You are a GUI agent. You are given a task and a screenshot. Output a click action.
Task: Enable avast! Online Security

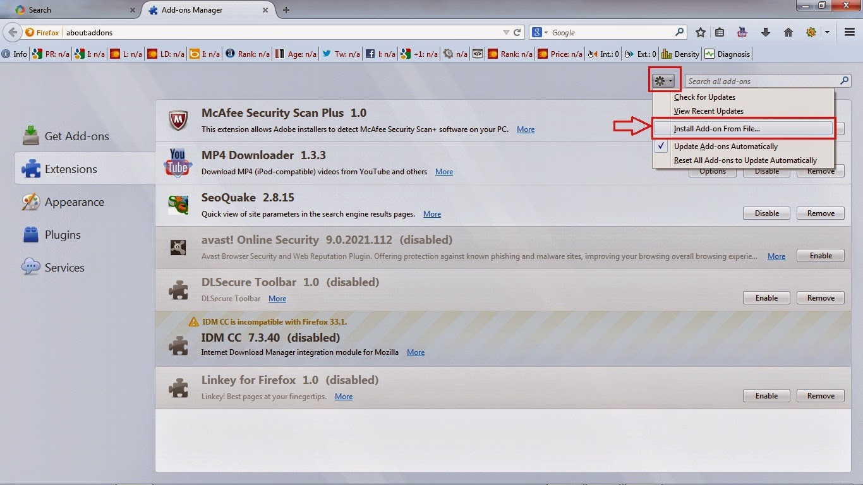click(821, 256)
